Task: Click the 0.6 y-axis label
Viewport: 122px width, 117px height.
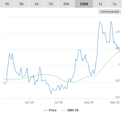Action: (117, 97)
